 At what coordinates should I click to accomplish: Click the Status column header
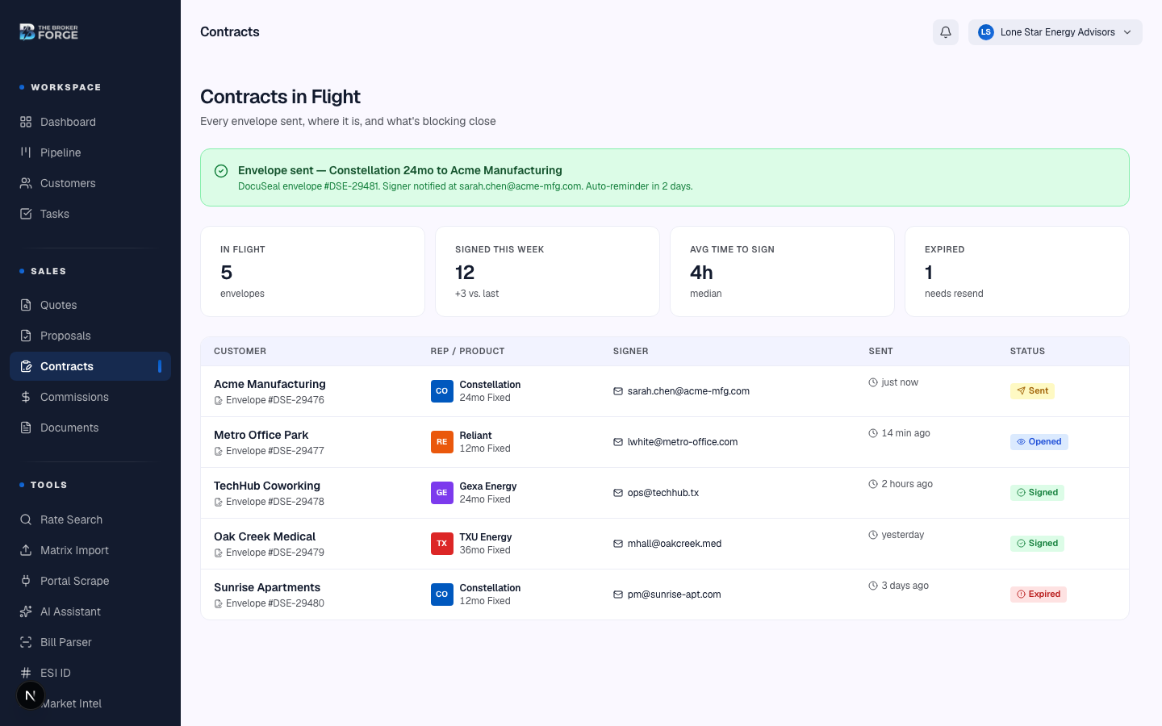tap(1027, 351)
